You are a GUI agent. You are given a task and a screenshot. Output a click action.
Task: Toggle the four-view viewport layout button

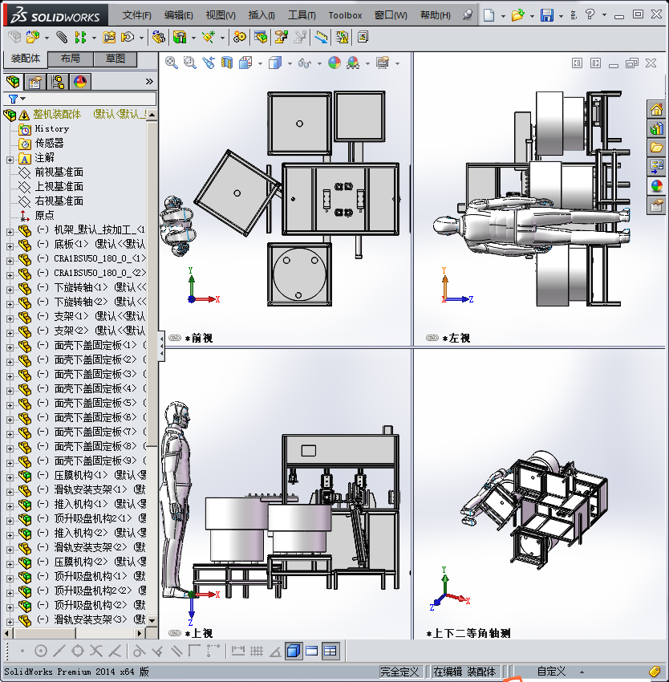tap(330, 652)
